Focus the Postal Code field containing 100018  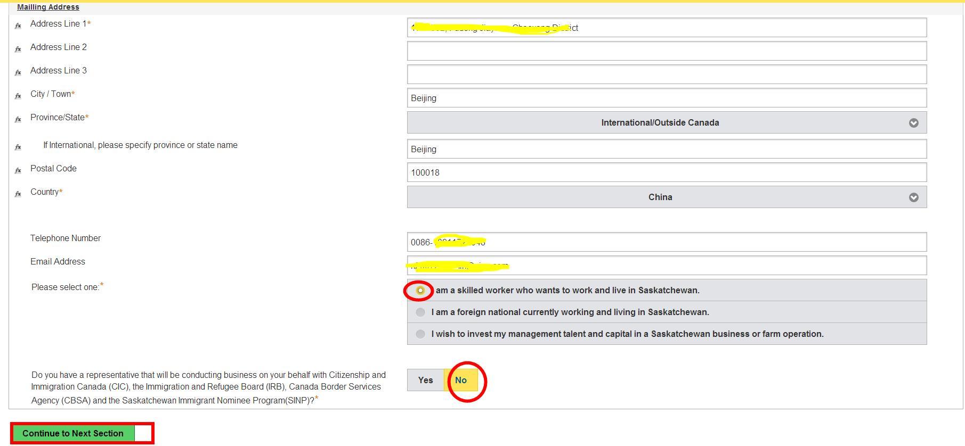click(x=666, y=172)
